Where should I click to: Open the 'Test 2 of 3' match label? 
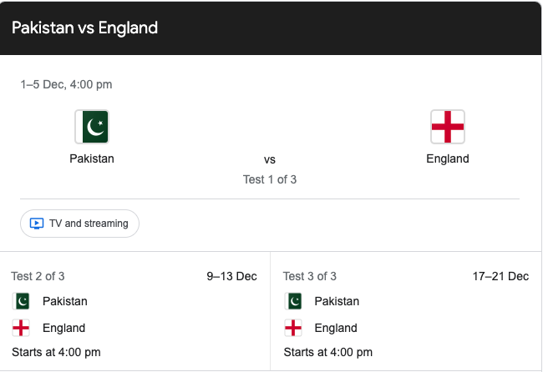(x=38, y=276)
